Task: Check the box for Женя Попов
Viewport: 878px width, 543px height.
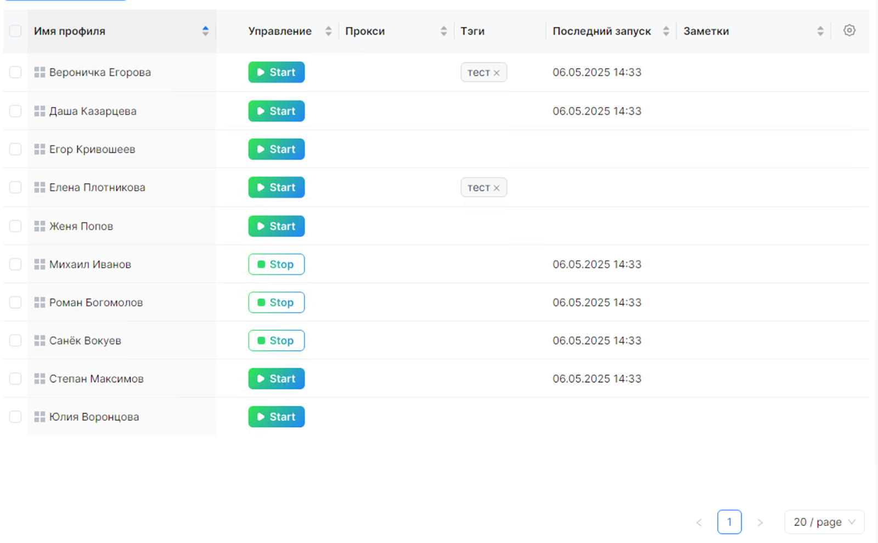Action: 15,226
